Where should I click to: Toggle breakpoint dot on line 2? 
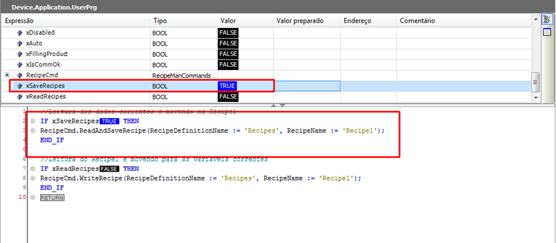[x=33, y=121]
